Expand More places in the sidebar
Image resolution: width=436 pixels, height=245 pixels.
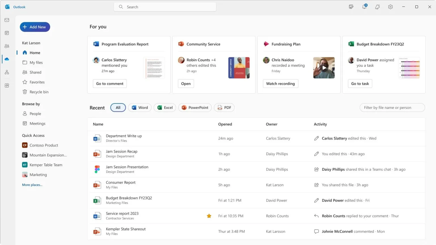(x=32, y=185)
